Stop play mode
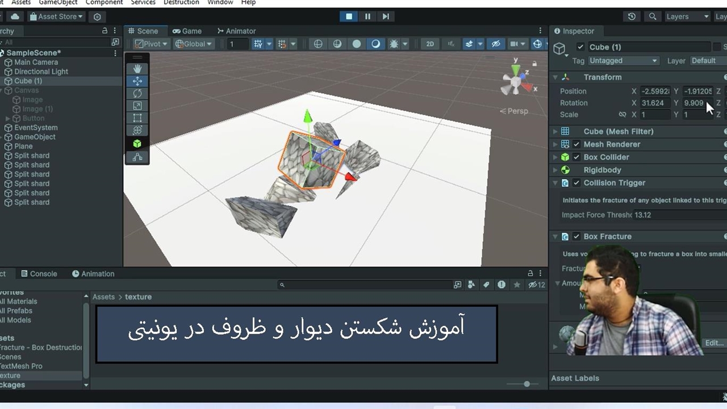 [x=349, y=16]
